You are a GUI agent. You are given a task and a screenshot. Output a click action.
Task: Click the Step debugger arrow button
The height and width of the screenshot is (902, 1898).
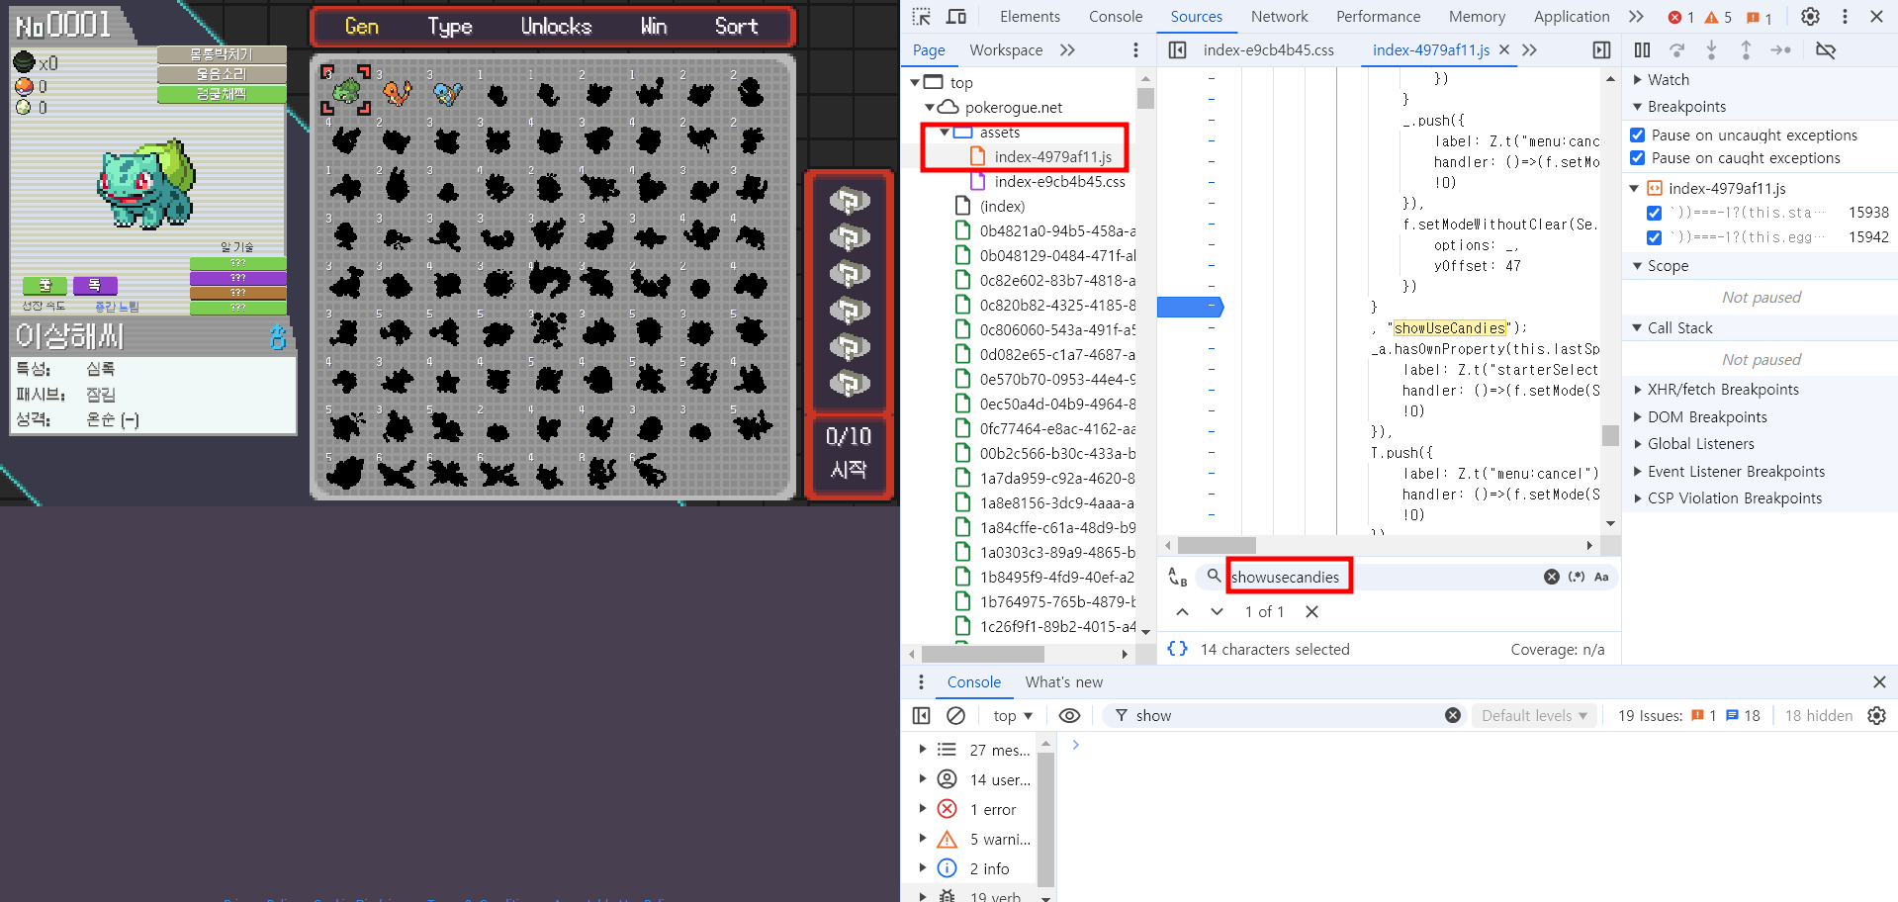pyautogui.click(x=1780, y=50)
